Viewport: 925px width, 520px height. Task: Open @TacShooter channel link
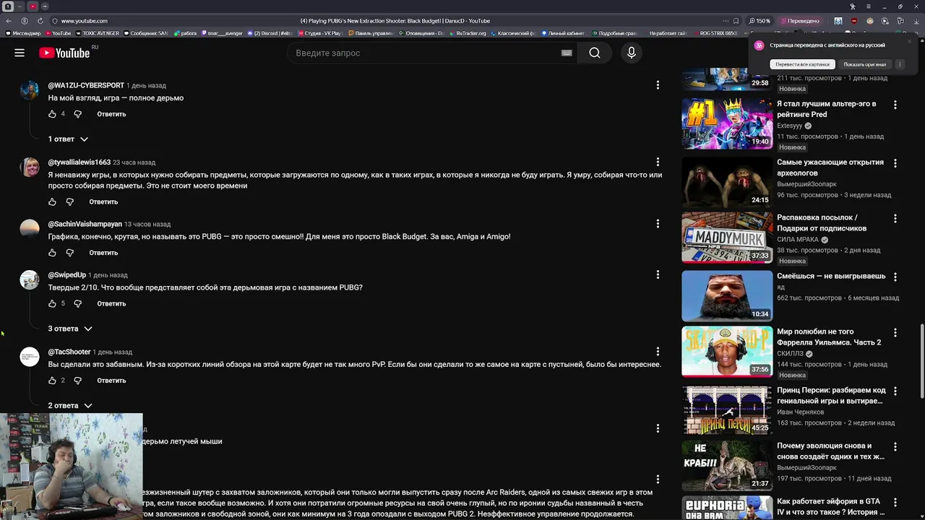click(x=69, y=352)
